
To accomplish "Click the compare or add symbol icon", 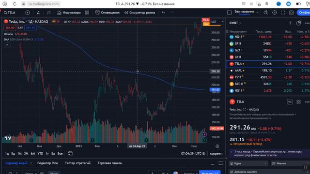I will (x=28, y=13).
